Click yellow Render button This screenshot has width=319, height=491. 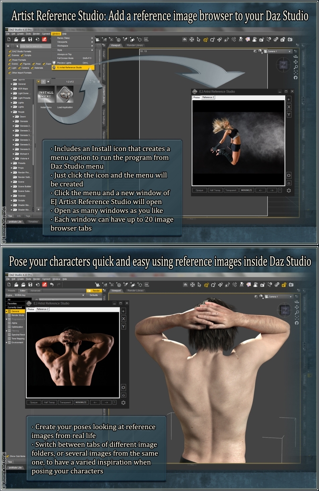coord(94,291)
